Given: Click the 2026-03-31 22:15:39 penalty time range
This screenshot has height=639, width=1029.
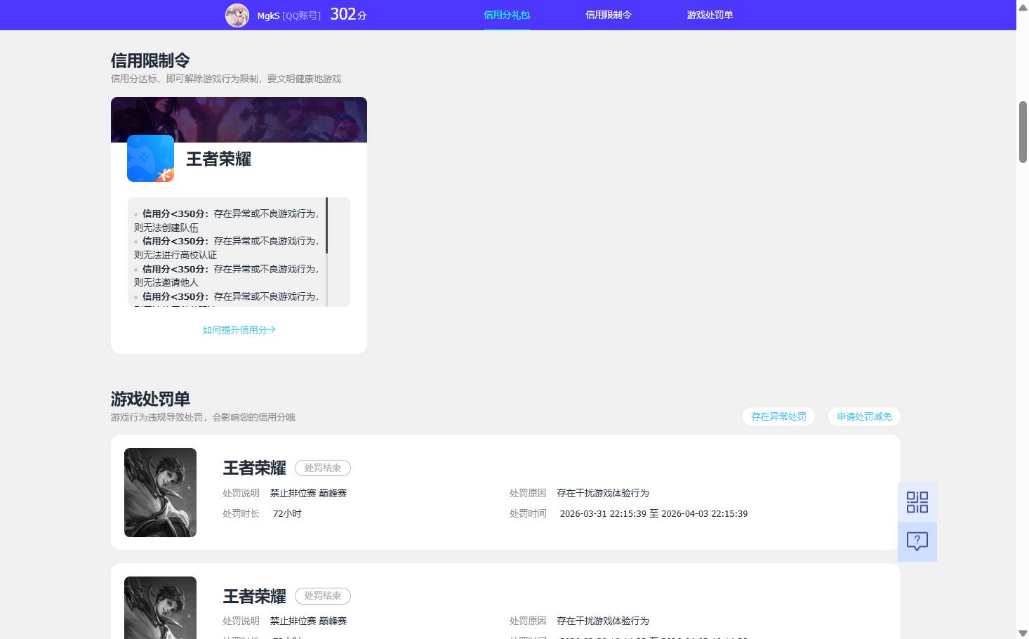Looking at the screenshot, I should point(653,514).
